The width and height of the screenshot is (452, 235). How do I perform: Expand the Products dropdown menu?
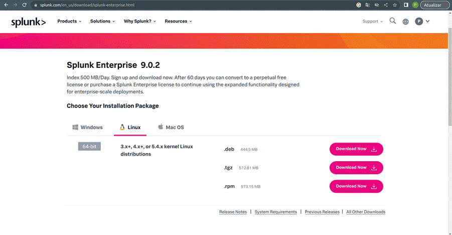click(x=69, y=22)
